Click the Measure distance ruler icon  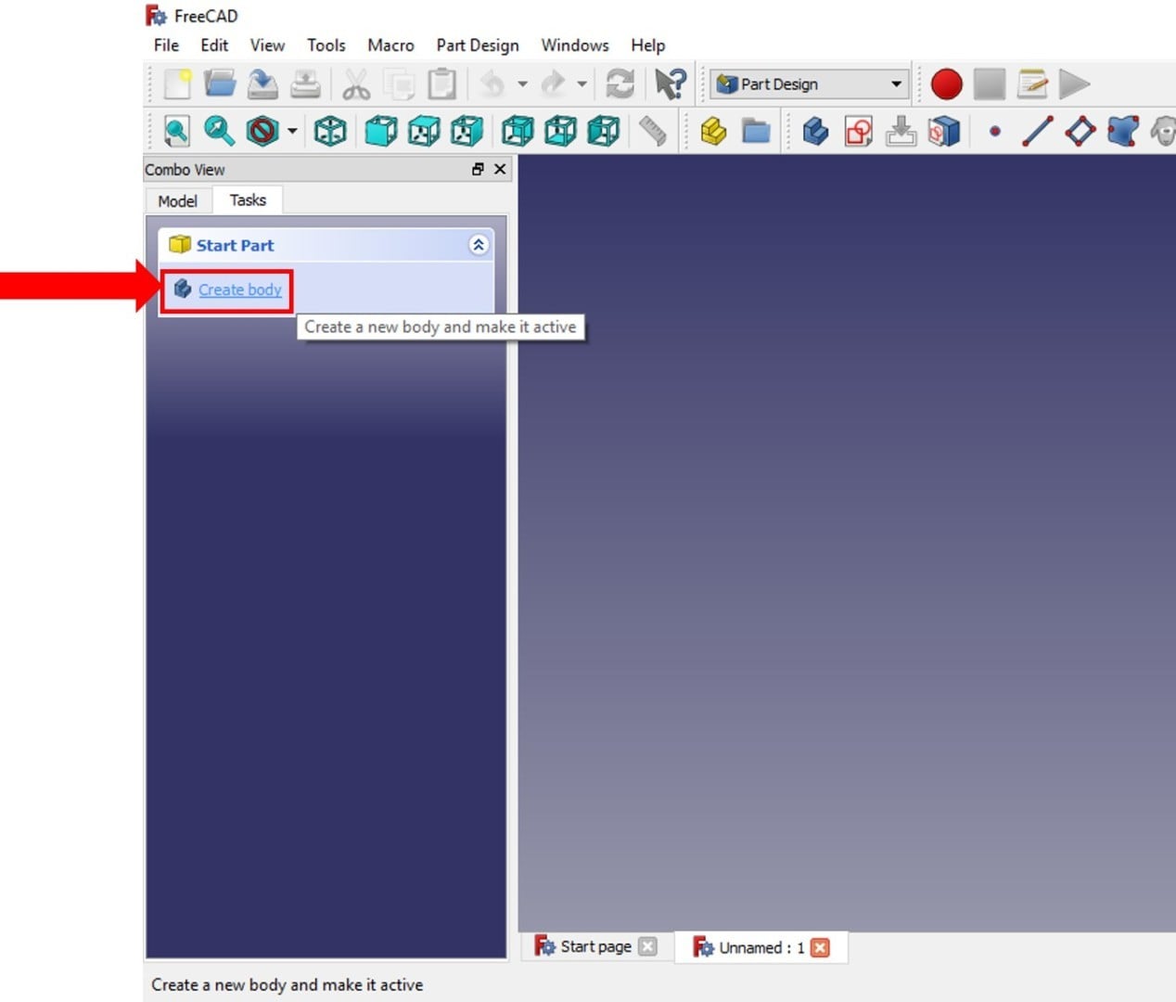point(653,131)
